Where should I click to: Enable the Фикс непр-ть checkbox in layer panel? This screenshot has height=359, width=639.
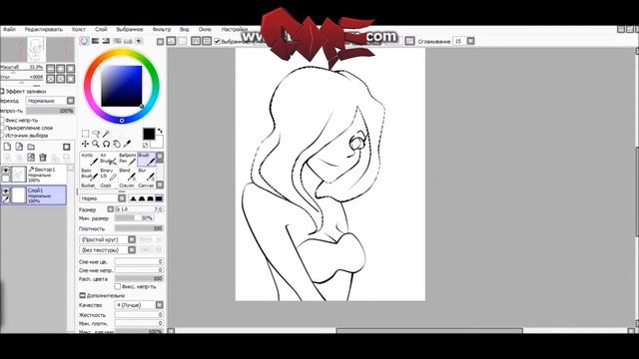click(x=2, y=121)
